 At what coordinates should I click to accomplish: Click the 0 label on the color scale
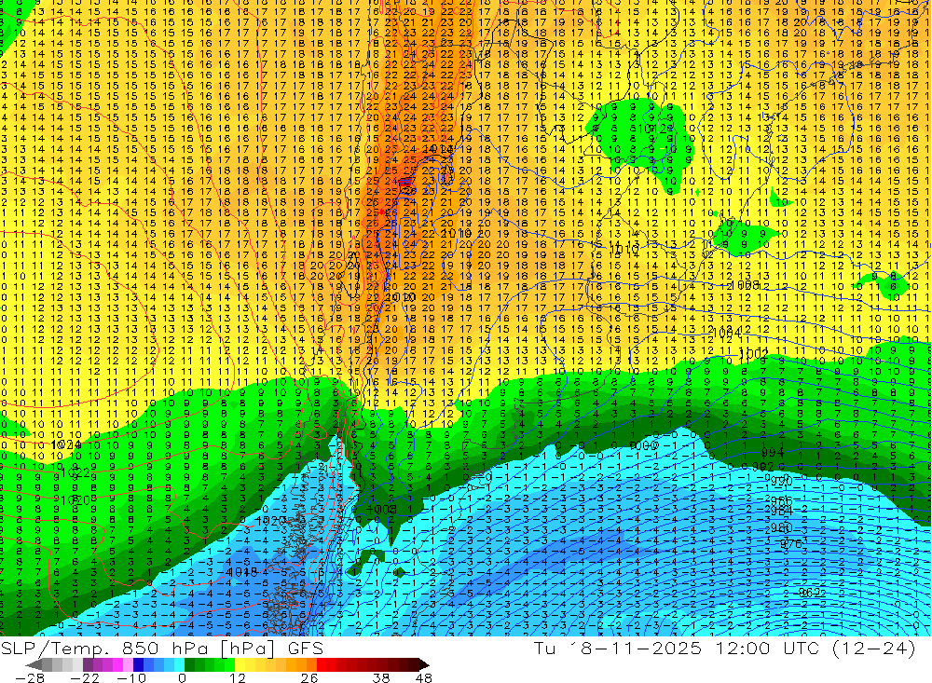point(182,677)
